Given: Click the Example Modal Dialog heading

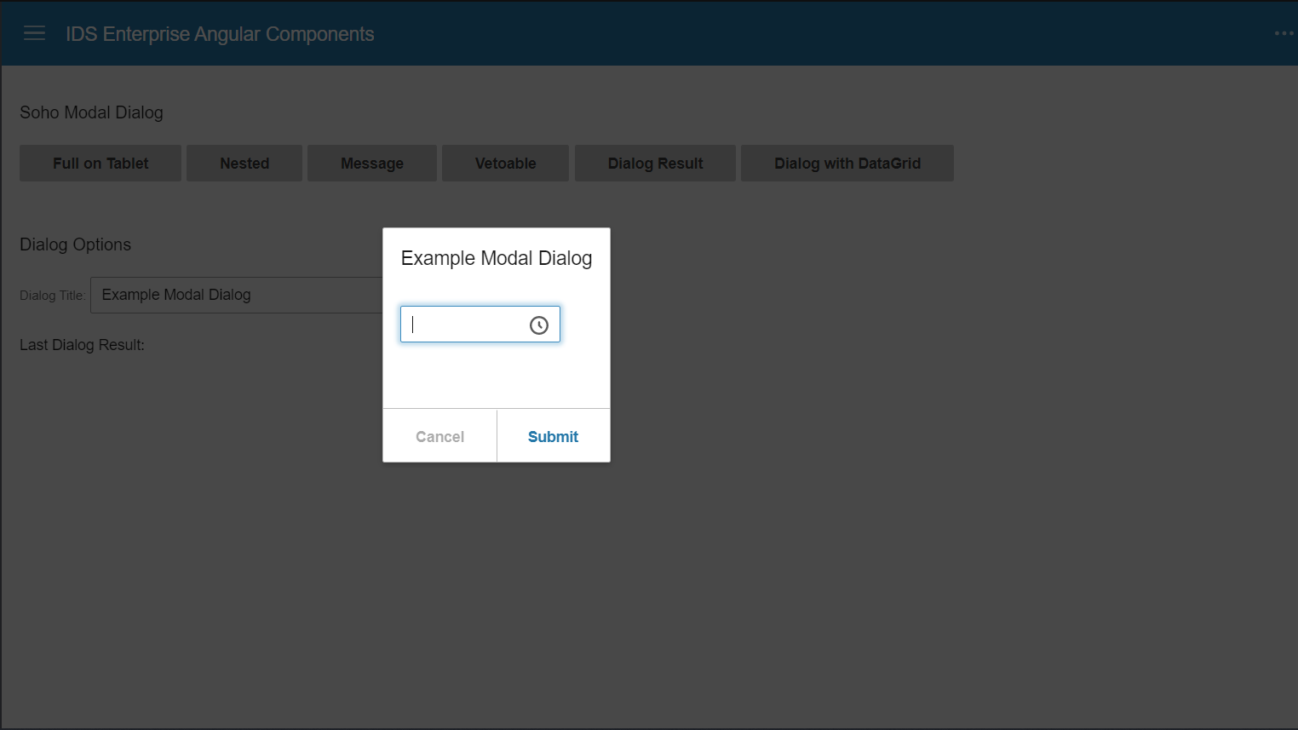Looking at the screenshot, I should (x=497, y=258).
